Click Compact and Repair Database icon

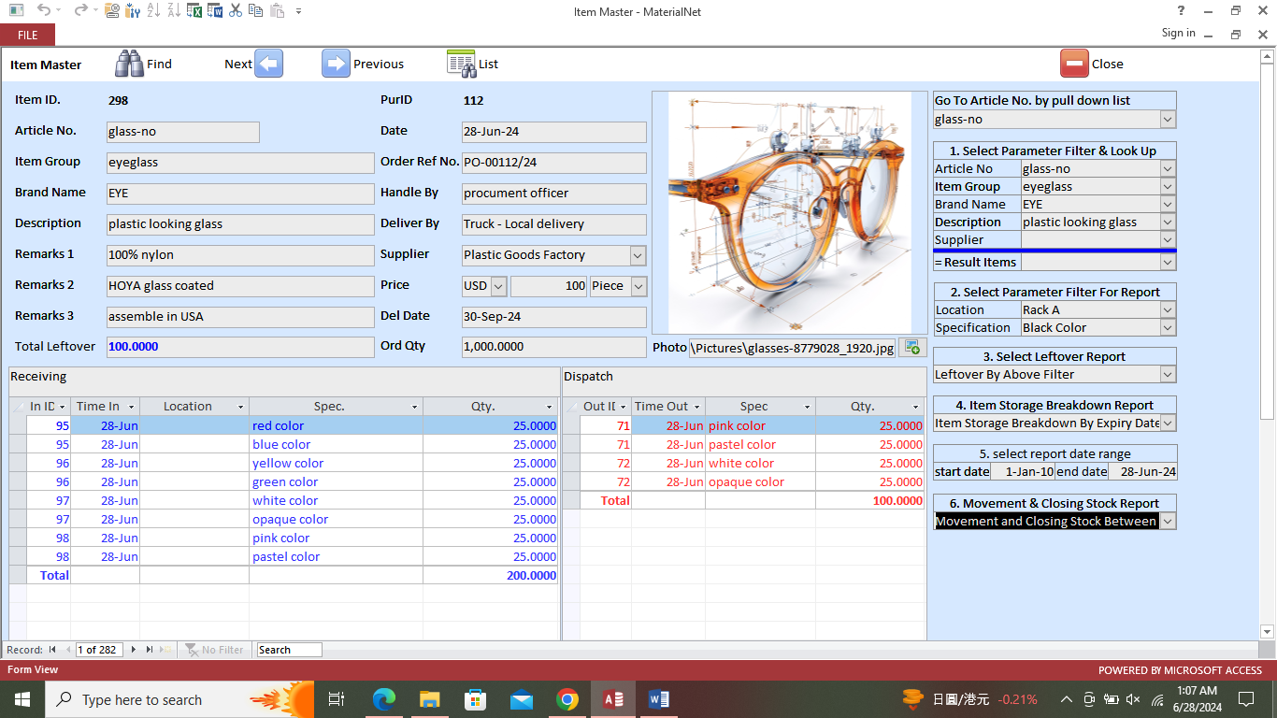pyautogui.click(x=112, y=11)
